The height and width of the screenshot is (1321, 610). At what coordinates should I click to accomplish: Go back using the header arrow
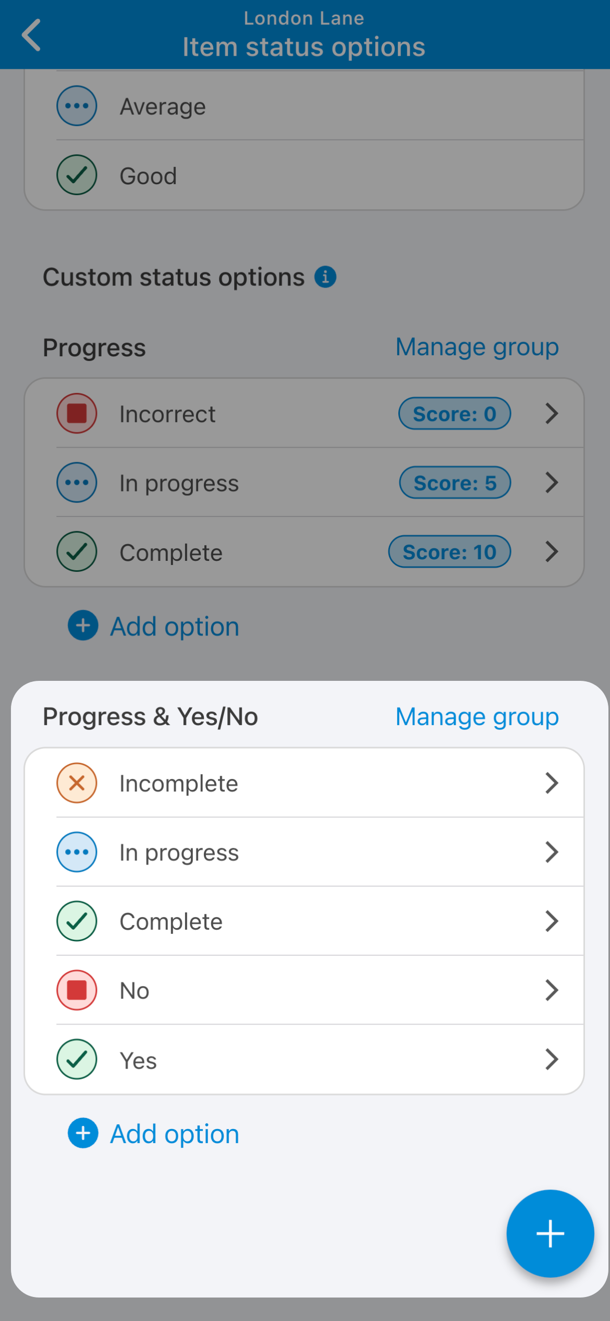point(31,35)
